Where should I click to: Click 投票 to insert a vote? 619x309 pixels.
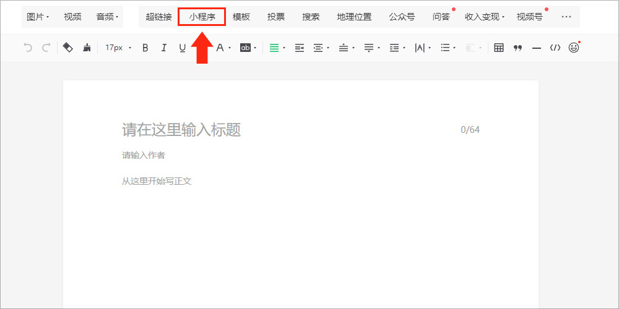coord(276,17)
